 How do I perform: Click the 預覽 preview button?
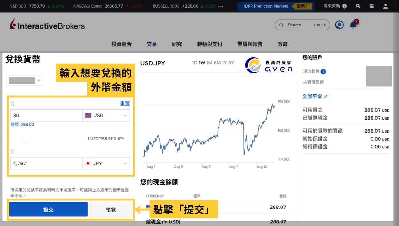pos(111,209)
